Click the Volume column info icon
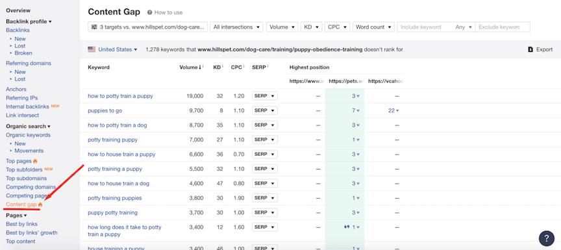561x250 pixels. tap(203, 66)
